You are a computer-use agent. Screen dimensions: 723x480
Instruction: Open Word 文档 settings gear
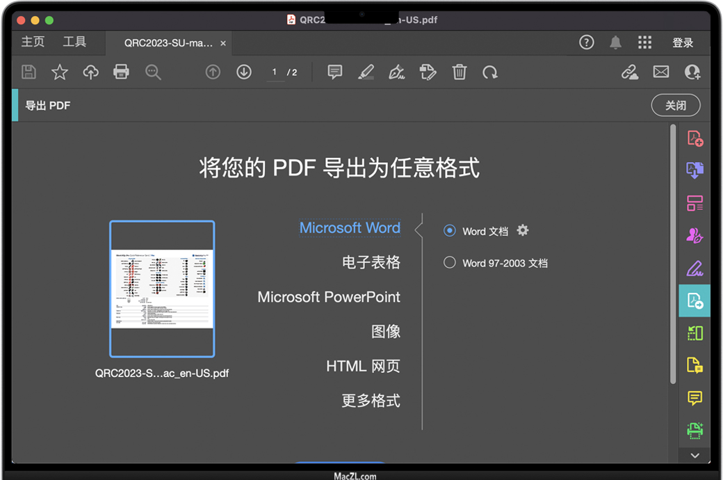[x=523, y=231]
